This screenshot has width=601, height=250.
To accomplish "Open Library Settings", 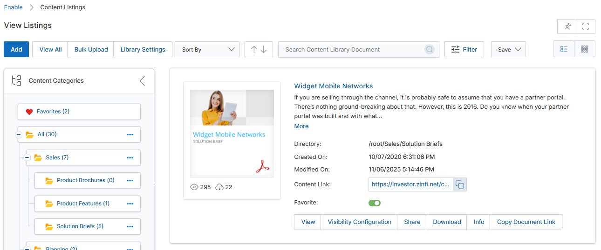I will click(143, 49).
